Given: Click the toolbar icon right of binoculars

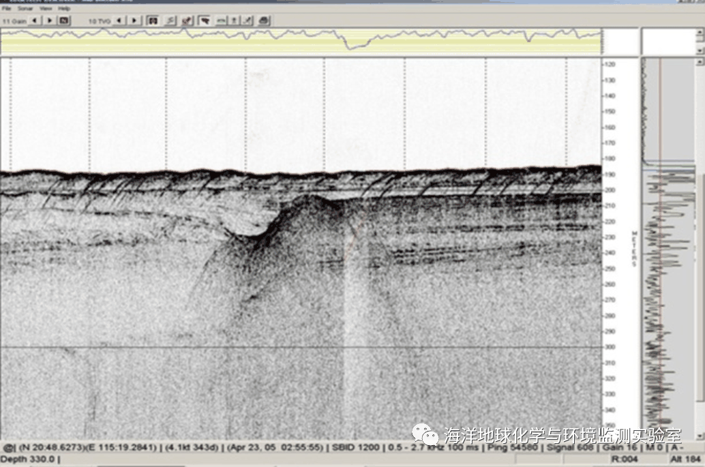Looking at the screenshot, I should [170, 20].
